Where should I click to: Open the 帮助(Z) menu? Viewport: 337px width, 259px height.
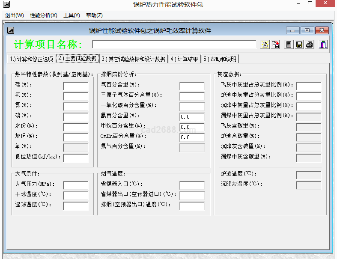94,15
